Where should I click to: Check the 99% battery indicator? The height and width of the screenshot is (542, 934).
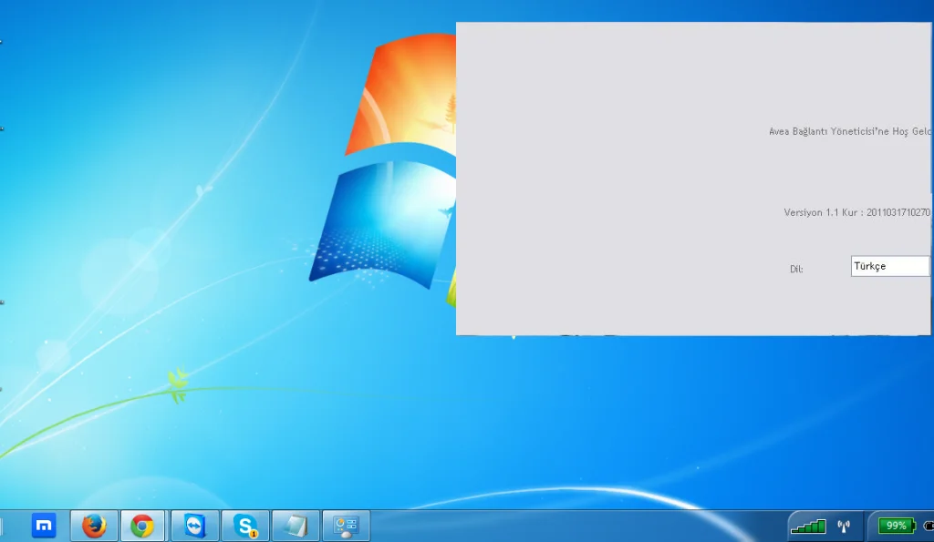point(895,526)
